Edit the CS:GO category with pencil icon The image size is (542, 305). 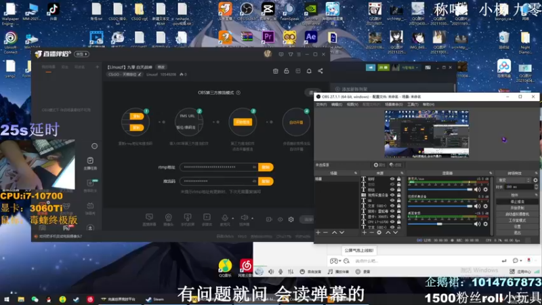140,75
